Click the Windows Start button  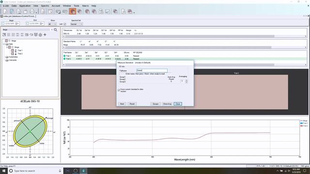pos(4,171)
